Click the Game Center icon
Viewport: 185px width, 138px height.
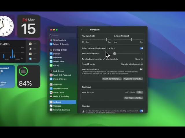point(51,92)
